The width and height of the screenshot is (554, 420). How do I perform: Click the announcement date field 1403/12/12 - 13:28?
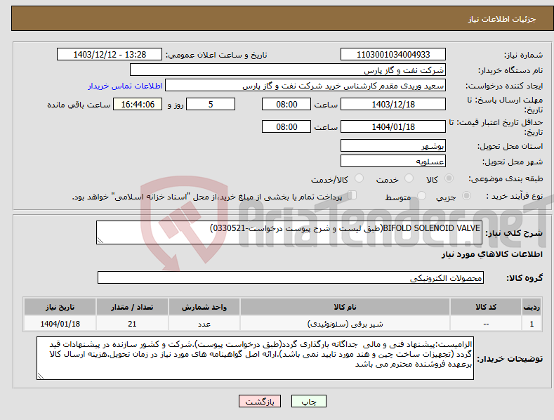pyautogui.click(x=110, y=55)
